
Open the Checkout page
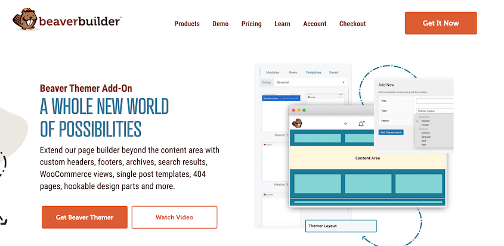click(353, 24)
